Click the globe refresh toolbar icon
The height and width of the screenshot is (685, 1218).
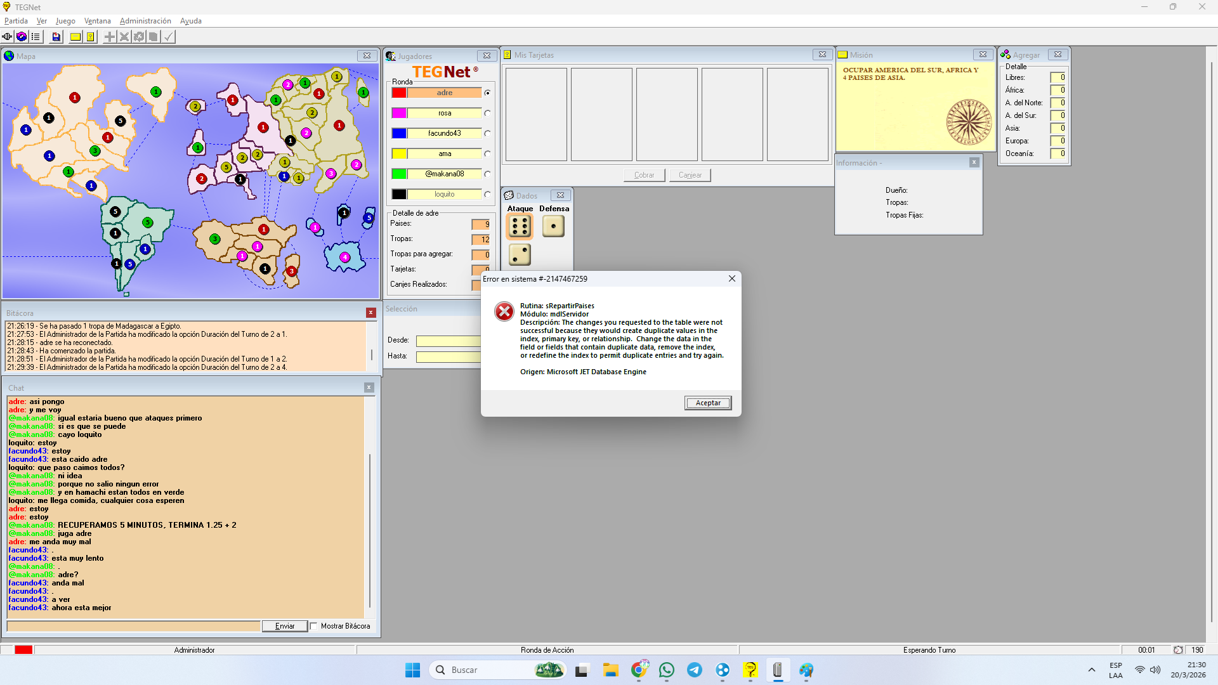coord(22,37)
